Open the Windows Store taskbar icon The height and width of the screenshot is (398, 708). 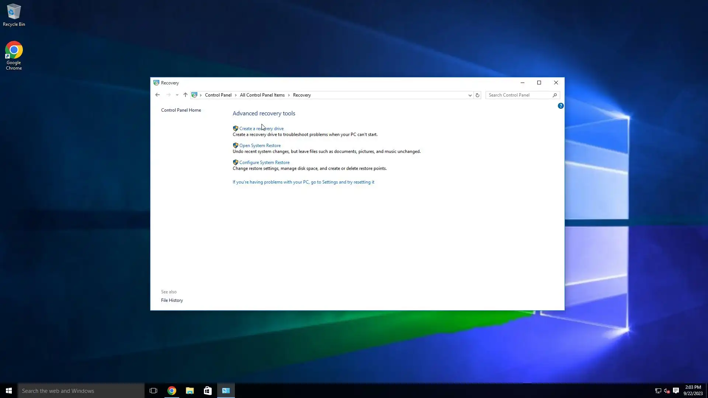pyautogui.click(x=208, y=391)
